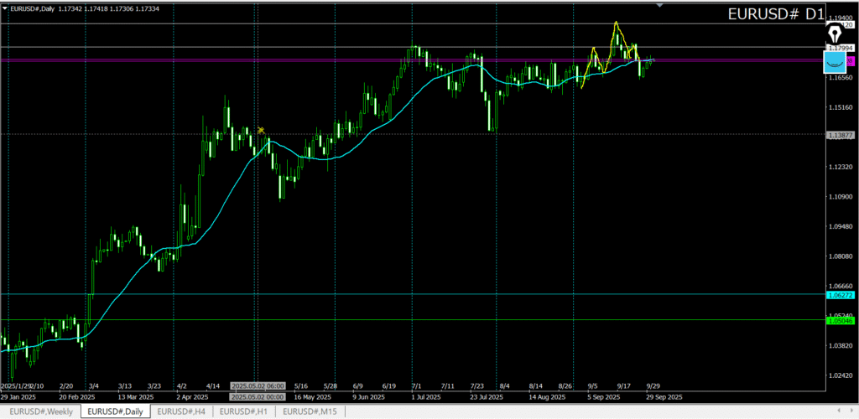Switch to the EURUSD#,Weekly tab
Image resolution: width=859 pixels, height=419 pixels.
[x=39, y=411]
